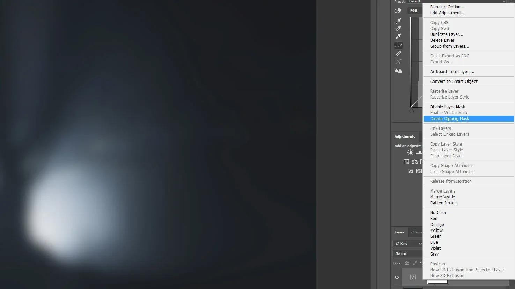The image size is (515, 289).
Task: Add a Brightness/Contrast adjustment
Action: click(410, 152)
